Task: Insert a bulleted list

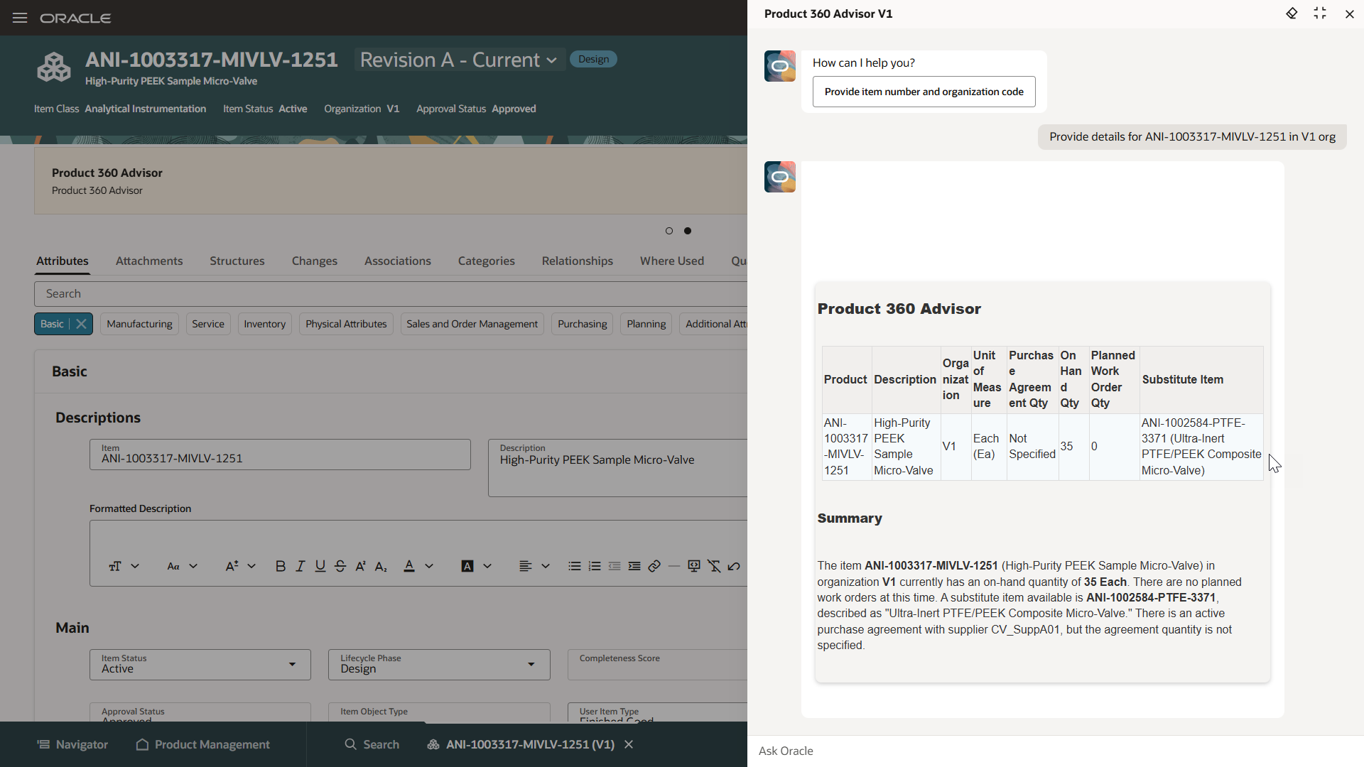Action: point(574,566)
